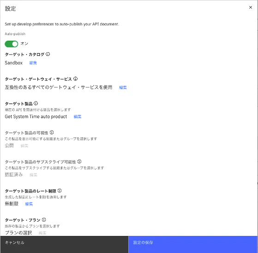Show info for ターゲット・ゲートウェイ・サービス
The image size is (258, 253).
coord(75,79)
